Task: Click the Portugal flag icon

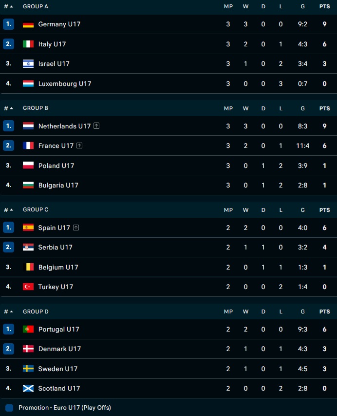Action: (28, 329)
